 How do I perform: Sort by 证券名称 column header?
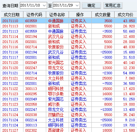tap(57, 15)
